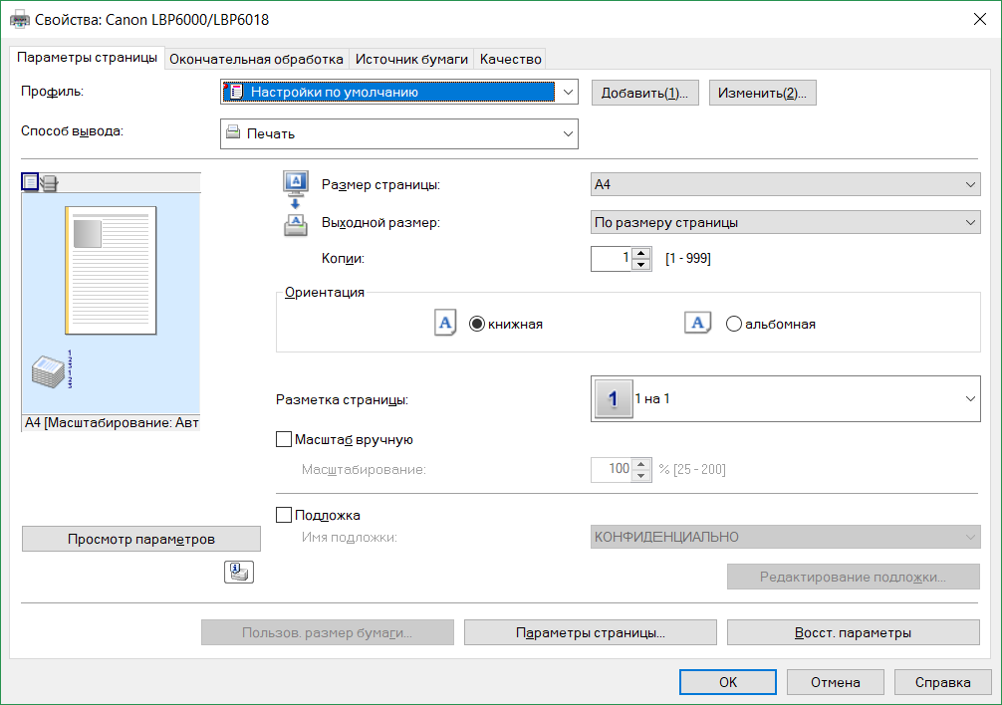Select книжная orientation radio button
The image size is (1002, 705).
pos(477,324)
